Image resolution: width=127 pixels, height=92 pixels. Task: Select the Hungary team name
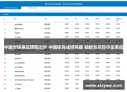coord(20,67)
